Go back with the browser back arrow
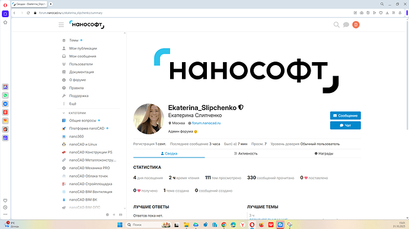The height and width of the screenshot is (229, 409). [15, 13]
